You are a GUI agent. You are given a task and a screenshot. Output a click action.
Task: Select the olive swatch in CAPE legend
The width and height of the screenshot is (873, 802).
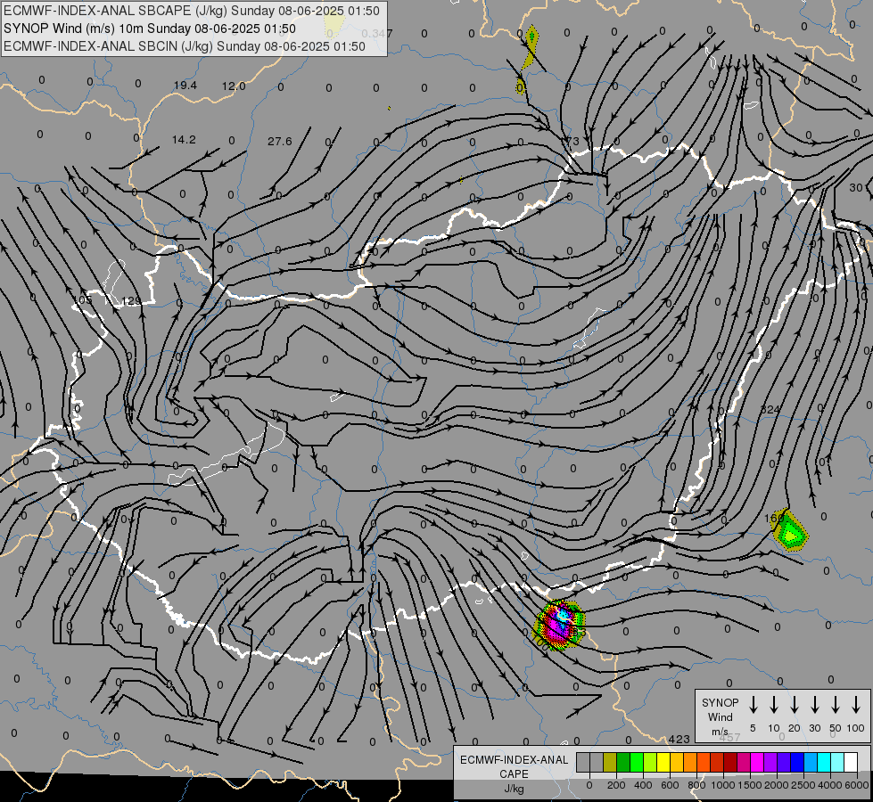coord(610,762)
